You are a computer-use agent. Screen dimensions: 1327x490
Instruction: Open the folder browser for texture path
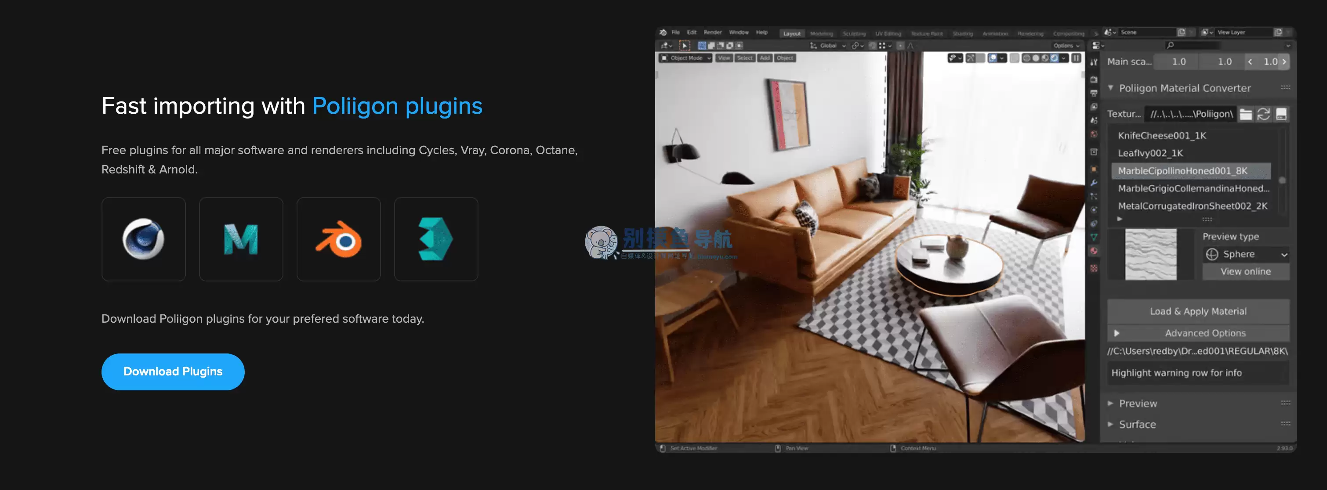1246,114
